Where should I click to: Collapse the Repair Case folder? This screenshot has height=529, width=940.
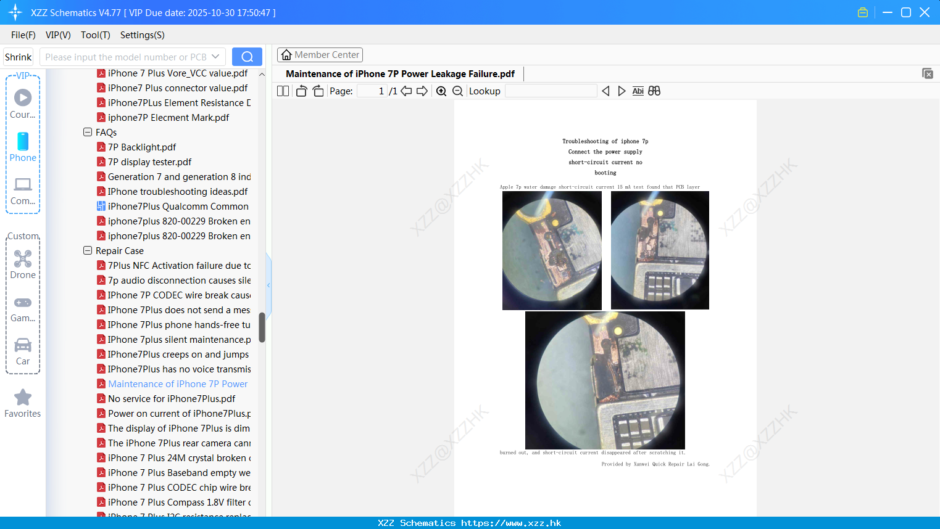click(88, 250)
